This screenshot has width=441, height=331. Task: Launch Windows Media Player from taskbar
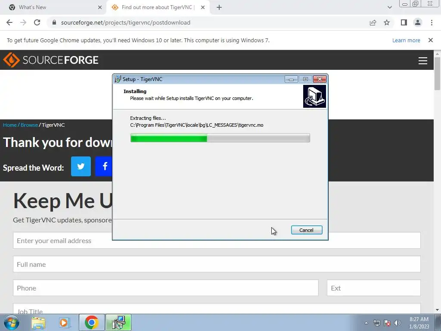coord(65,322)
